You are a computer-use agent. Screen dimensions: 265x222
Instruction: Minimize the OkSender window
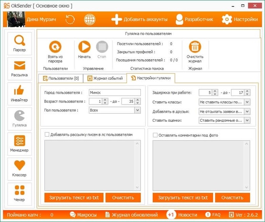click(233, 6)
